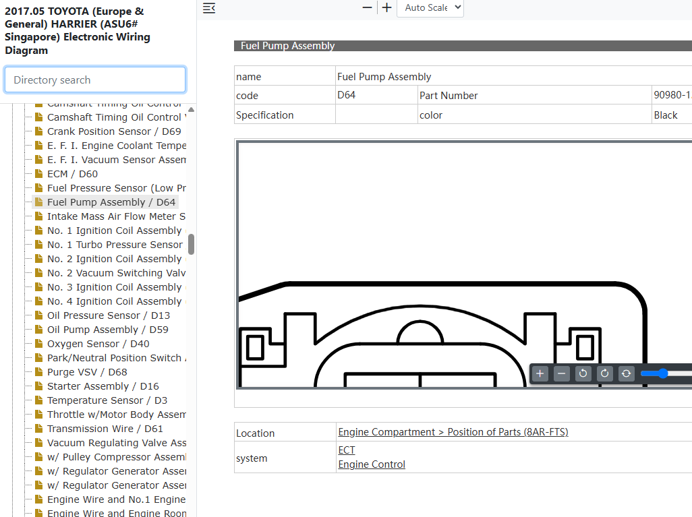692x517 pixels.
Task: Focus the Directory search field
Action: pos(95,80)
